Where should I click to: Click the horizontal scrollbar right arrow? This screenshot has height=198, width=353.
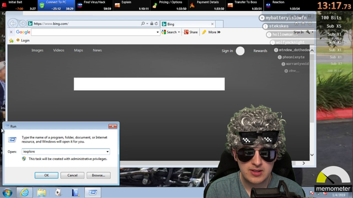click(303, 163)
